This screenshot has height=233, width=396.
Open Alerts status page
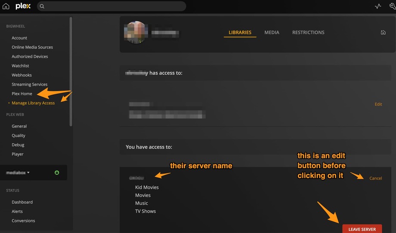pos(17,212)
